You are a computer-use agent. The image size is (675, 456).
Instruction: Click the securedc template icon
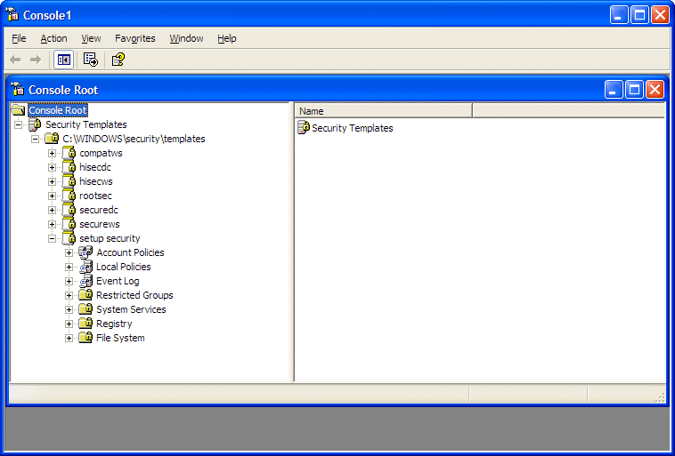tap(69, 210)
